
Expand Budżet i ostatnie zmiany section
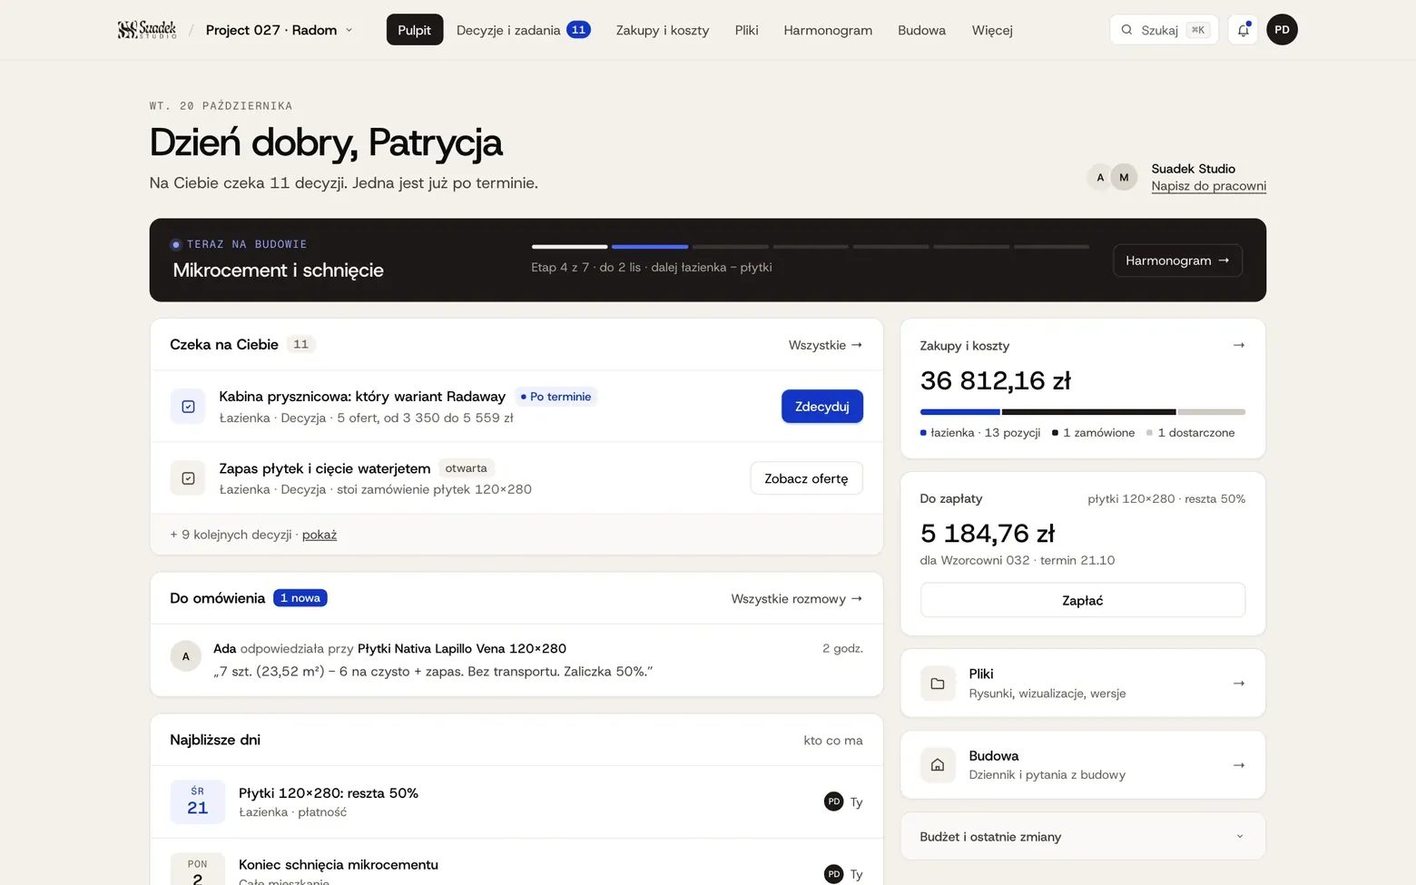pos(1083,837)
